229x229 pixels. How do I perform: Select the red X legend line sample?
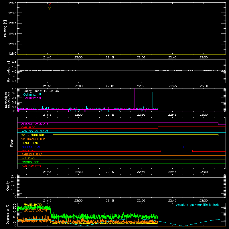coord(34,6)
